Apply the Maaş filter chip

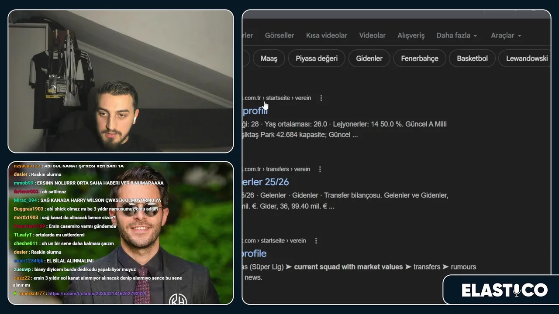[269, 58]
